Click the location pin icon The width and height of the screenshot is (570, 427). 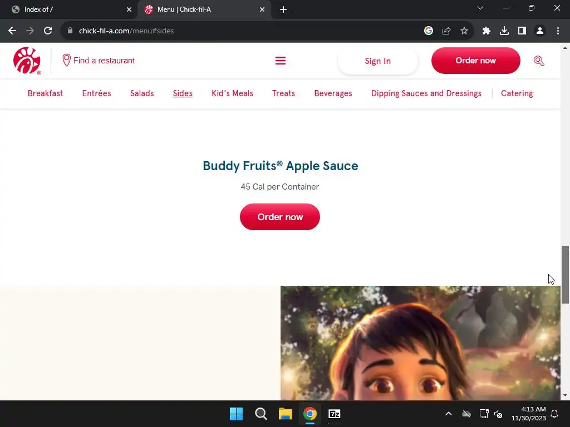coord(66,60)
